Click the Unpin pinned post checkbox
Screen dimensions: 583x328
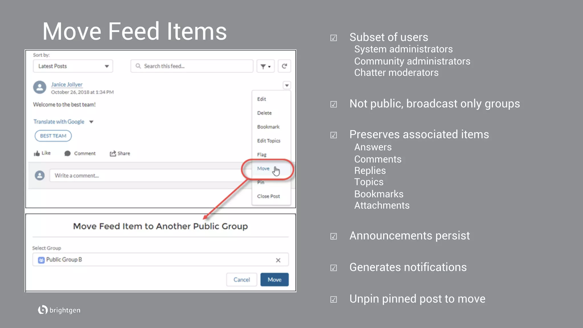tap(334, 300)
